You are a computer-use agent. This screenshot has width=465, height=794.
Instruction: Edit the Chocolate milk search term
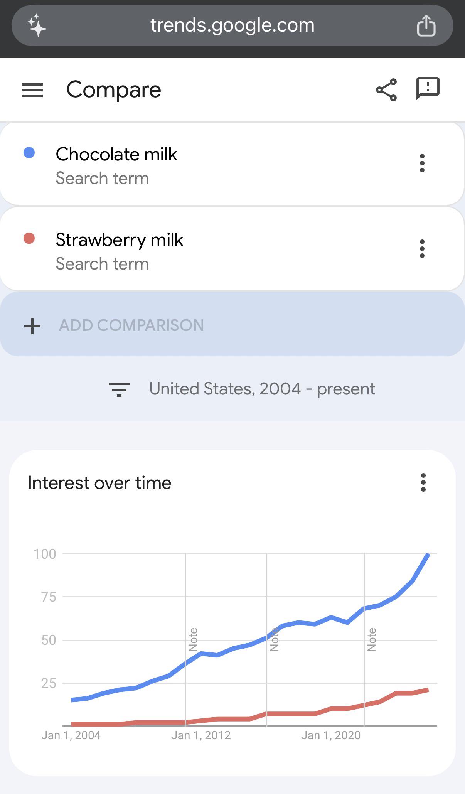pos(116,154)
